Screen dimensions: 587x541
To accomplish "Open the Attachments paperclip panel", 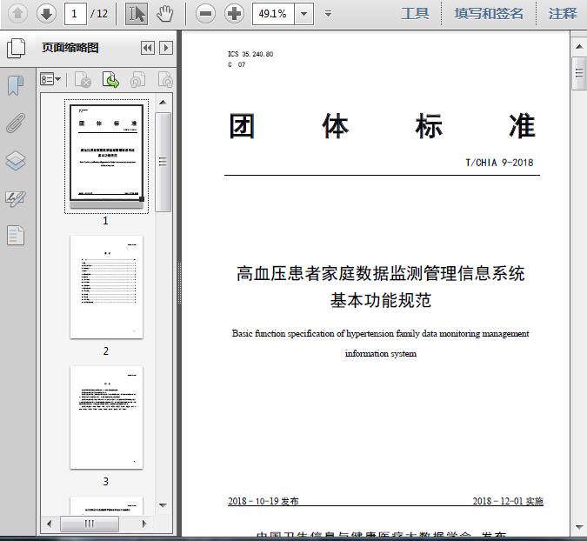I will tap(16, 123).
